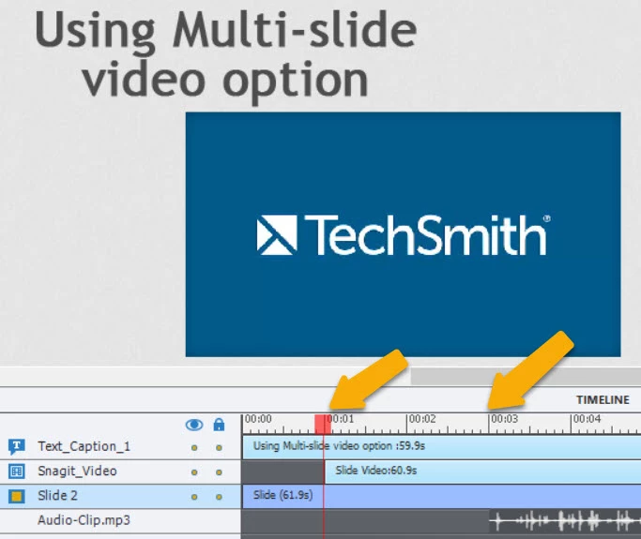Select the Text_Caption_1 layer name
The image size is (641, 539).
[x=84, y=446]
